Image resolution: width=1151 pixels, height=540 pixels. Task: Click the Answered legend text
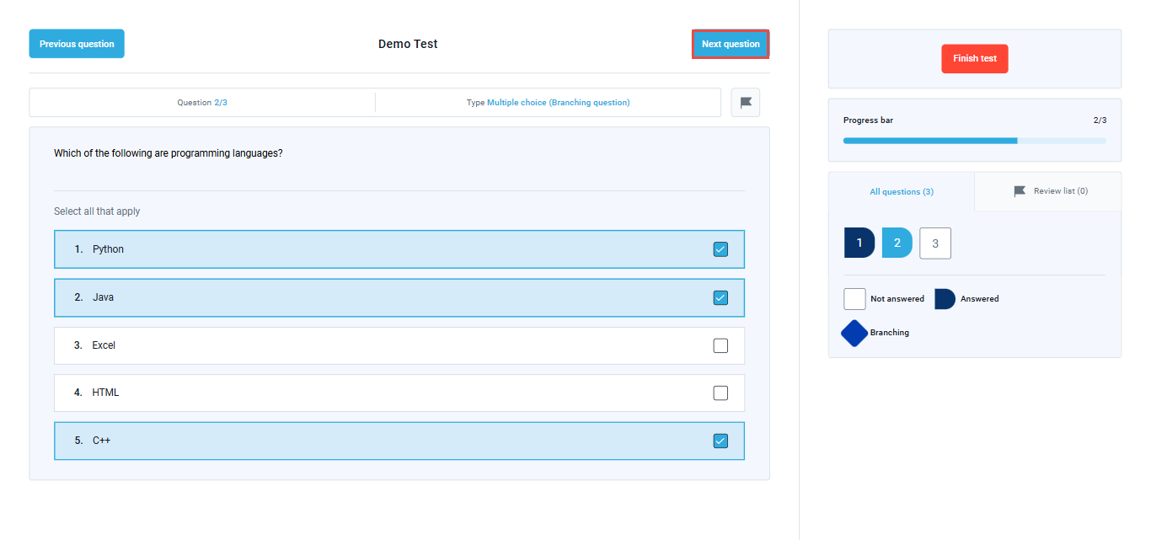[979, 299]
